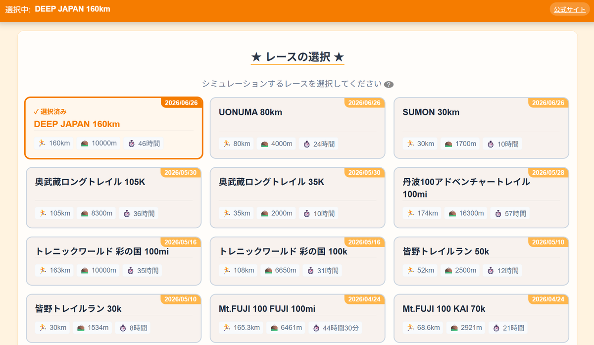
Task: Select 皆野トレイルラン 50k race
Action: click(x=481, y=261)
